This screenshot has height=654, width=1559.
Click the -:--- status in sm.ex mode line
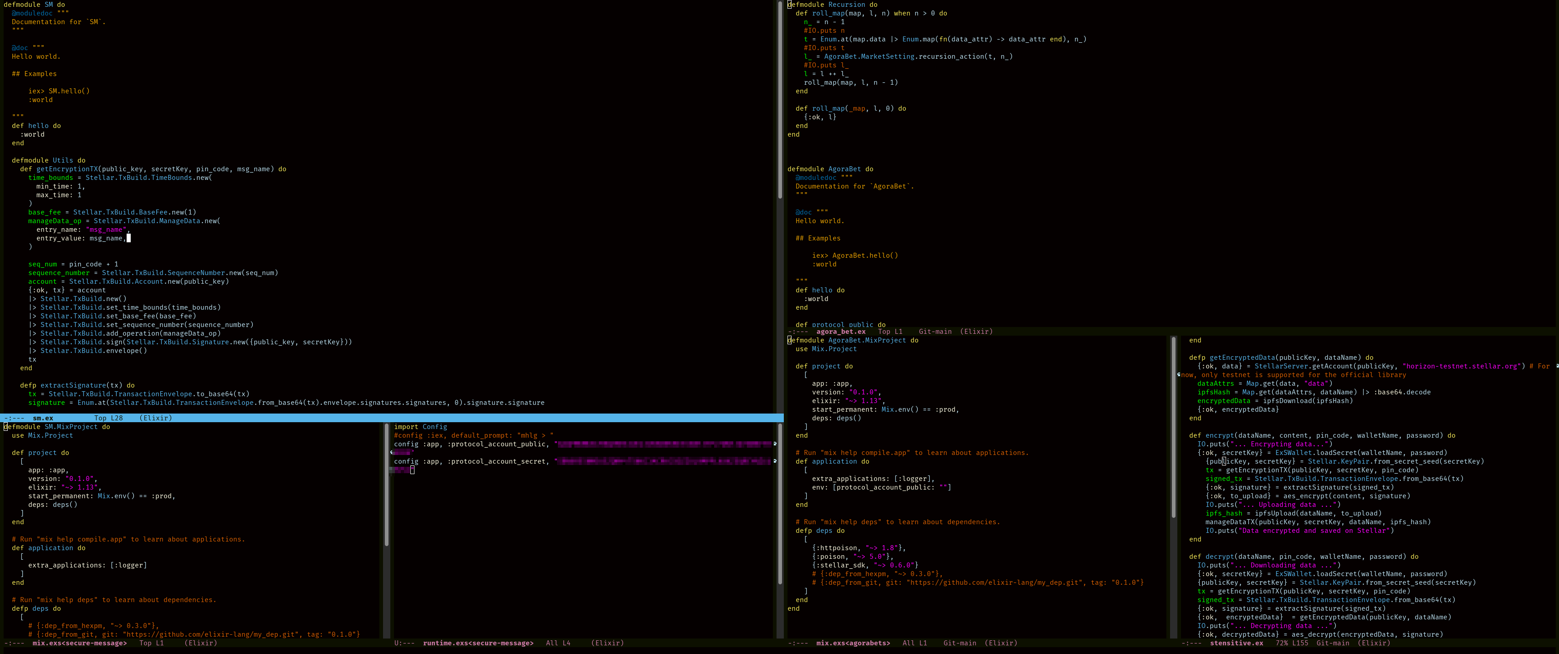[14, 418]
